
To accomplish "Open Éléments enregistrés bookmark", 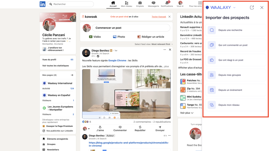I will 55,139.
